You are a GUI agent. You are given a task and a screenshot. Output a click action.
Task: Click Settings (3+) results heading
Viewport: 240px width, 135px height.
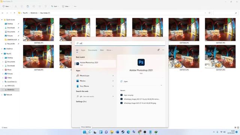click(81, 102)
